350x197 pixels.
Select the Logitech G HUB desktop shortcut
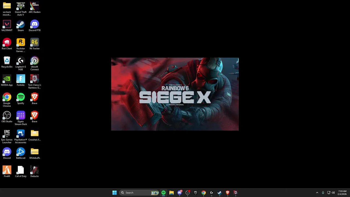coord(21,63)
